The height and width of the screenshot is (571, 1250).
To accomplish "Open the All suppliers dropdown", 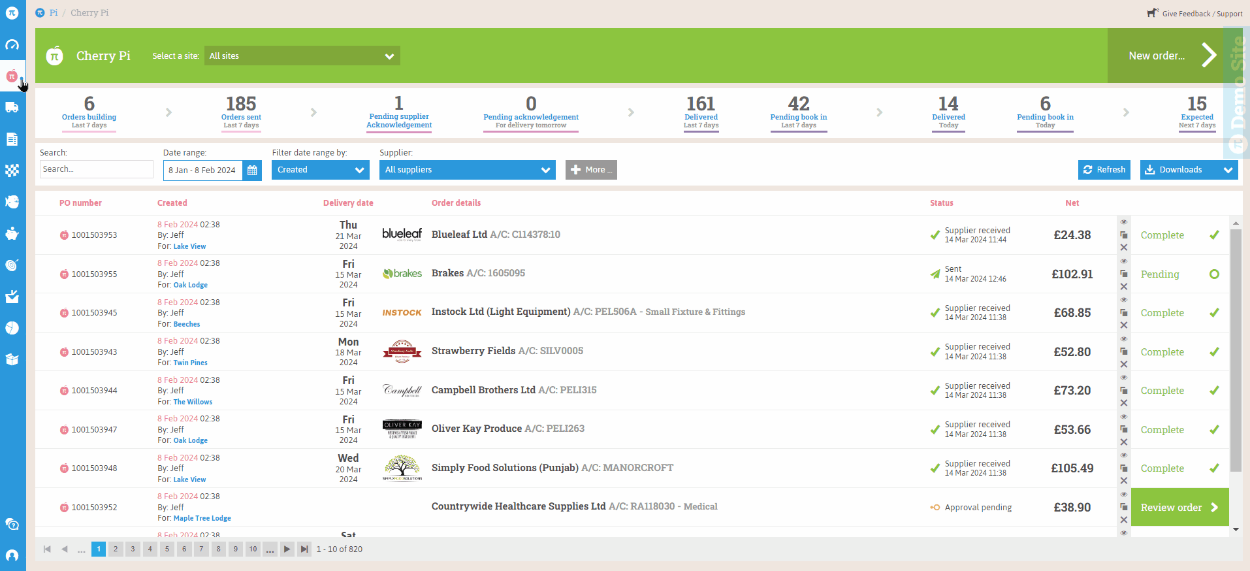I will [x=468, y=170].
